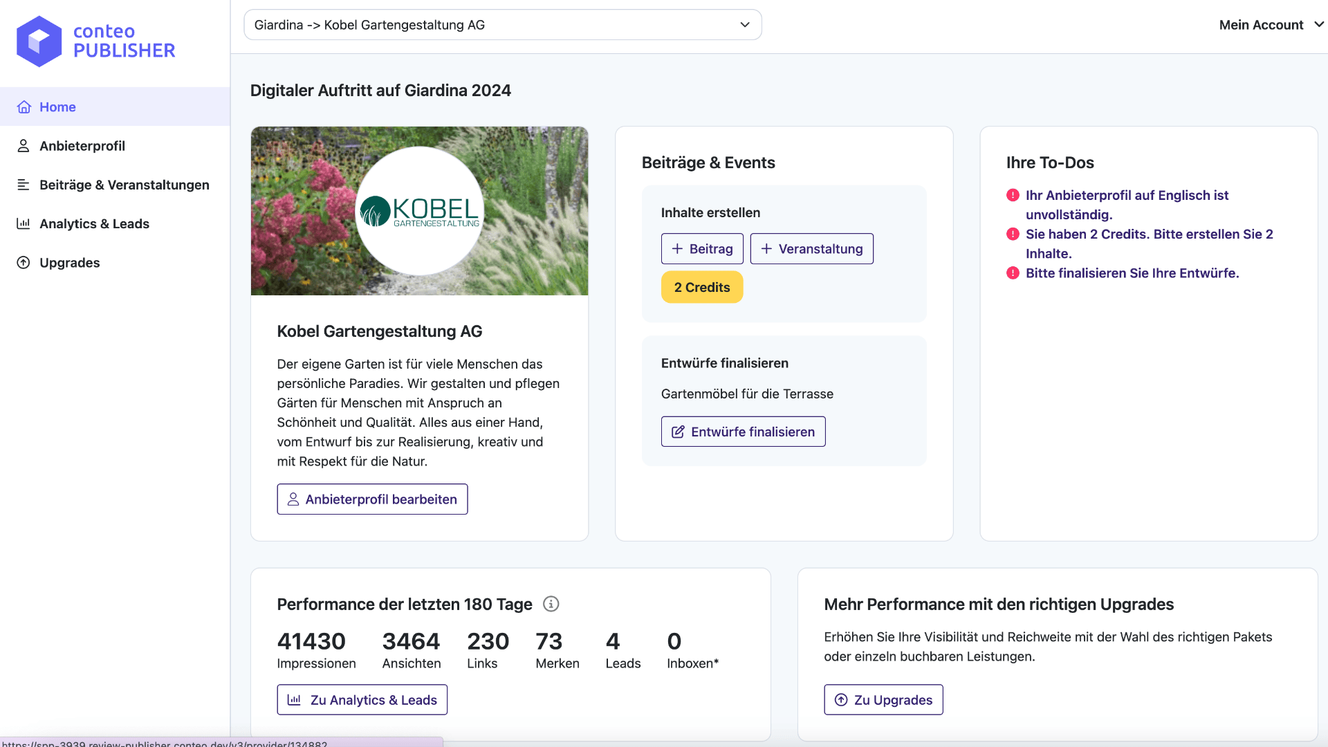The width and height of the screenshot is (1328, 747).
Task: Click the conteo Publisher hexagon logo
Action: 39,41
